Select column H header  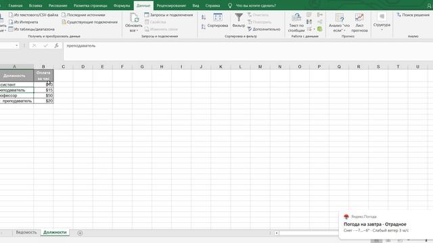click(162, 67)
